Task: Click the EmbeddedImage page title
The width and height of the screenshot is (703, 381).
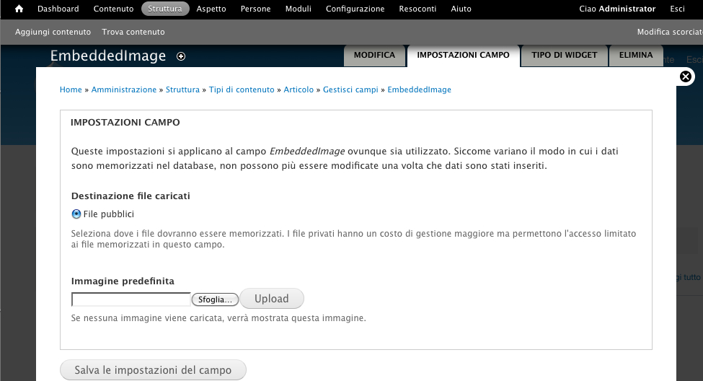Action: click(108, 56)
